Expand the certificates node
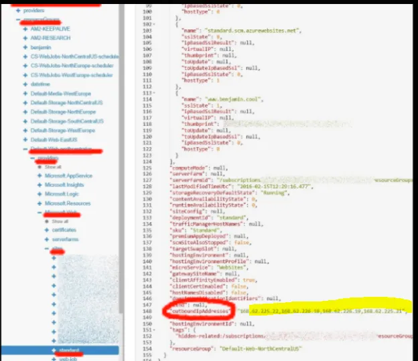 pyautogui.click(x=47, y=230)
